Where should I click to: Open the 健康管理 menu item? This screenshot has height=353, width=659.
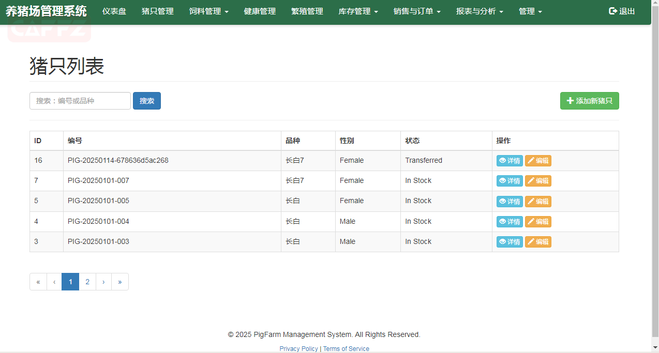(260, 11)
